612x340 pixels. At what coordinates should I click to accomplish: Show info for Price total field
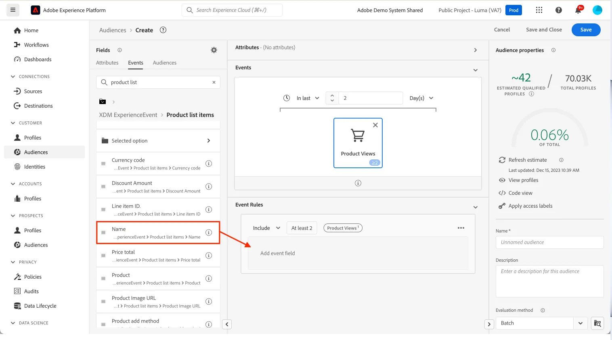pyautogui.click(x=209, y=255)
